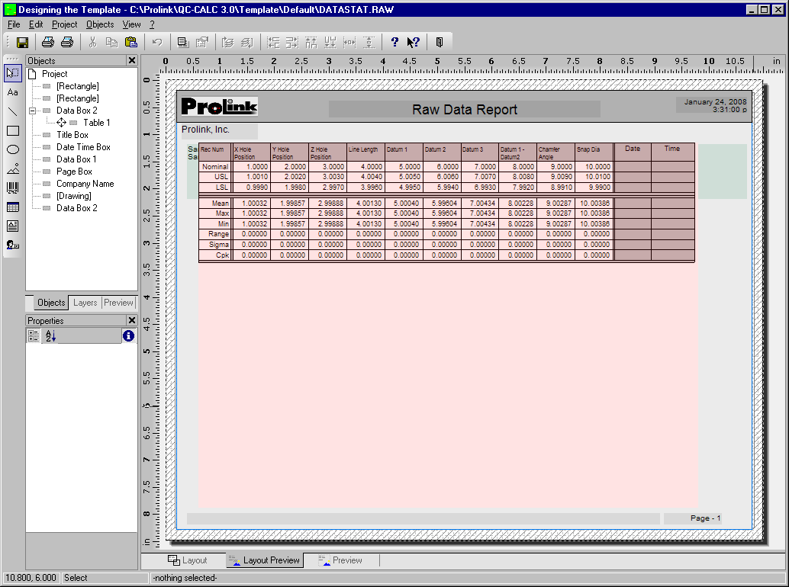789x587 pixels.
Task: Click the first printer icon in the toolbar
Action: point(48,43)
